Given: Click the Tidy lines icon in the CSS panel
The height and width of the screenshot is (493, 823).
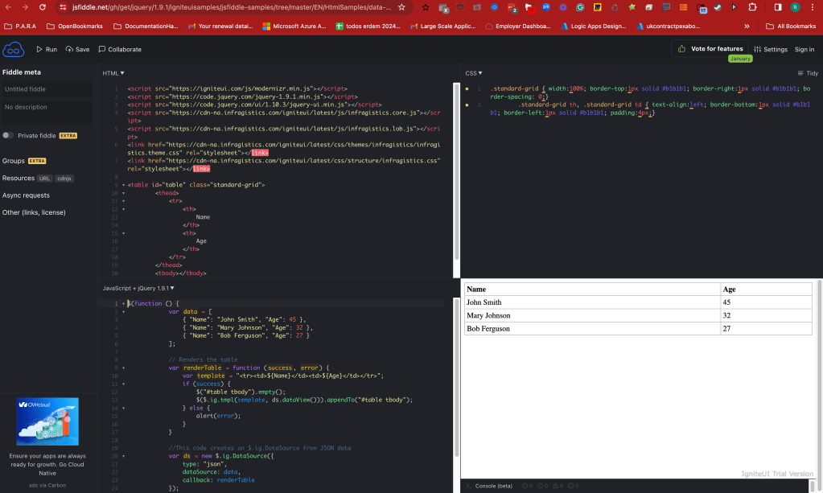Looking at the screenshot, I should click(800, 73).
